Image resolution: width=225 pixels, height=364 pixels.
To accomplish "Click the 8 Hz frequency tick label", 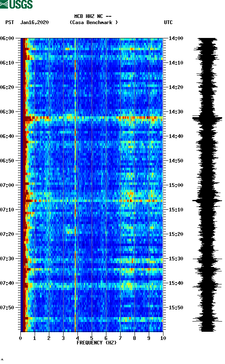I will tap(135, 338).
